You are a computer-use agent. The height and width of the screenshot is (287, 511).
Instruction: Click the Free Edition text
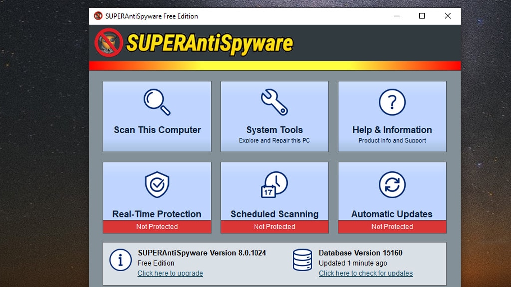(156, 263)
